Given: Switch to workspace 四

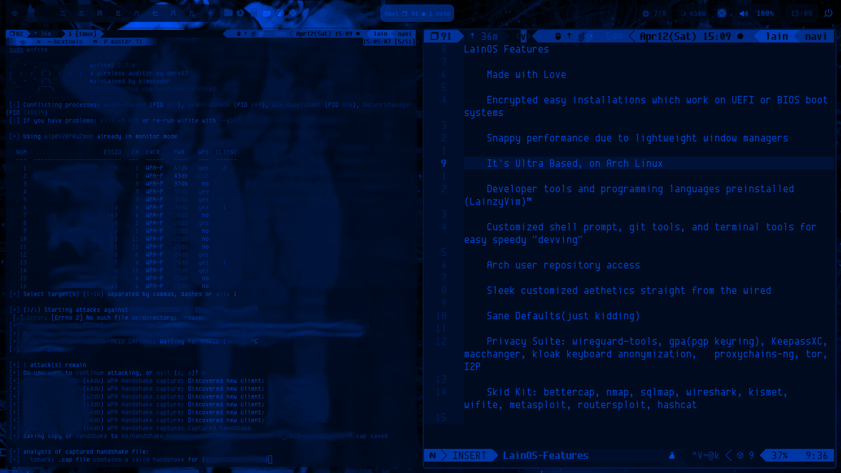Looking at the screenshot, I should click(x=100, y=13).
